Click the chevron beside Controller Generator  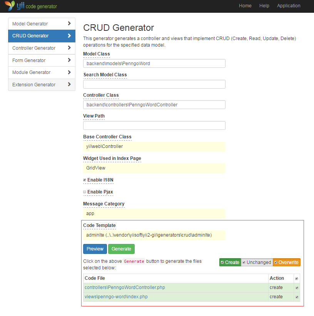tap(69, 48)
